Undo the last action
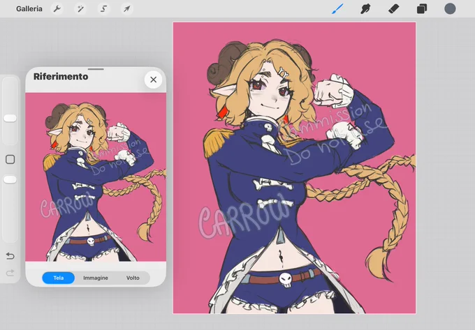Viewport: 475px width, 330px height. 10,256
